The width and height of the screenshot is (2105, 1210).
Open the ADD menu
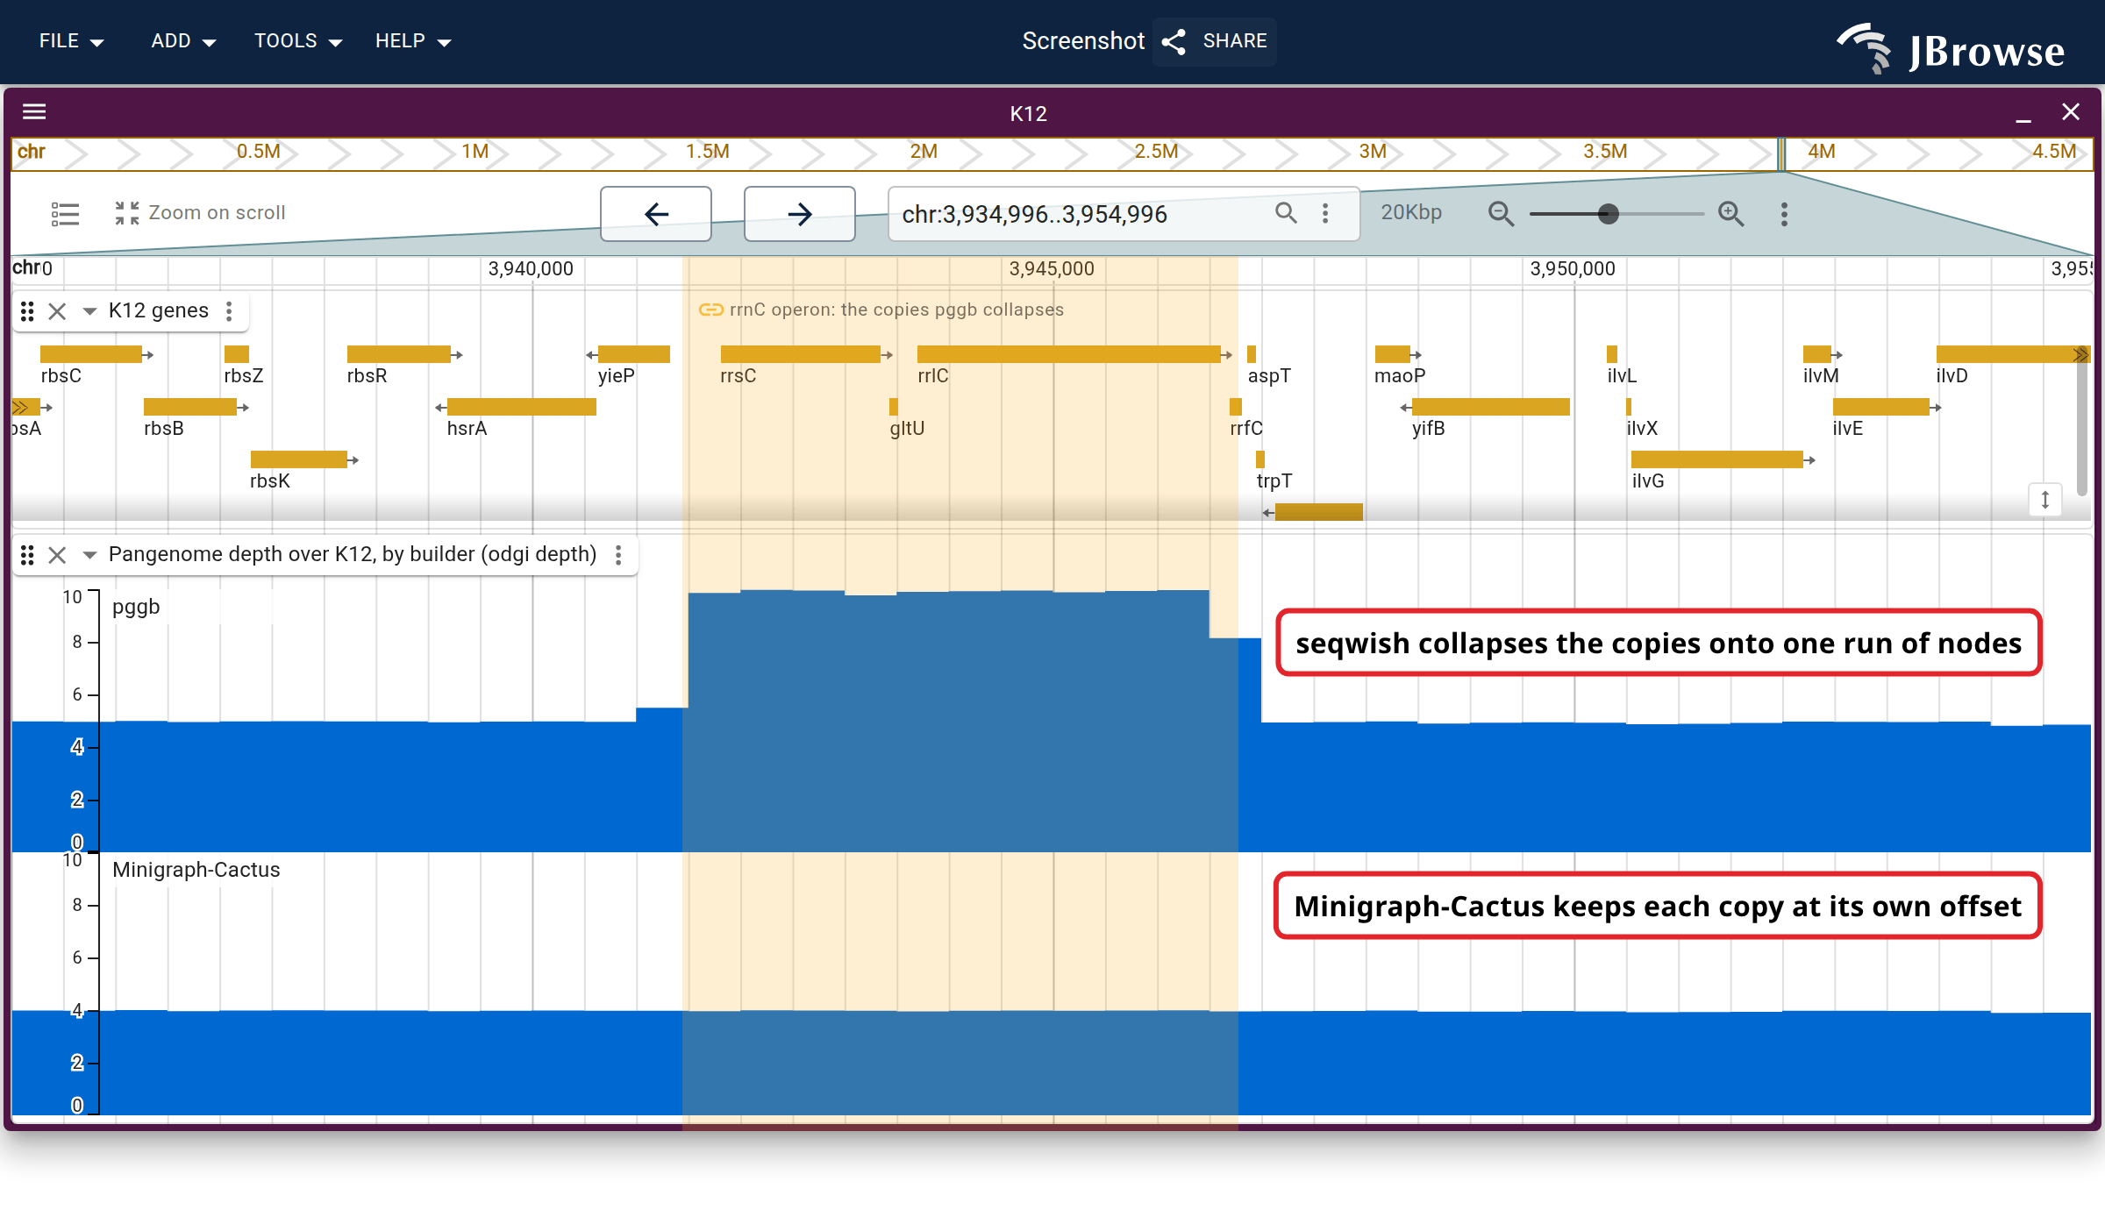click(183, 41)
